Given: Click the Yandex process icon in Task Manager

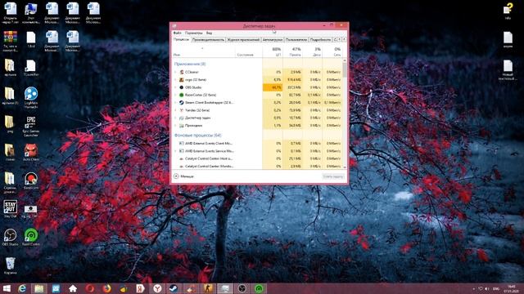Looking at the screenshot, I should tap(182, 110).
